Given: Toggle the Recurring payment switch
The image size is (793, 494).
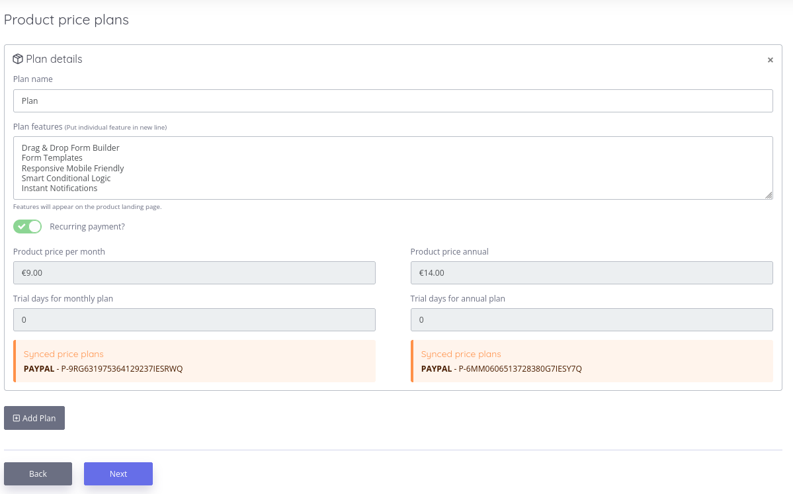Looking at the screenshot, I should tap(27, 227).
